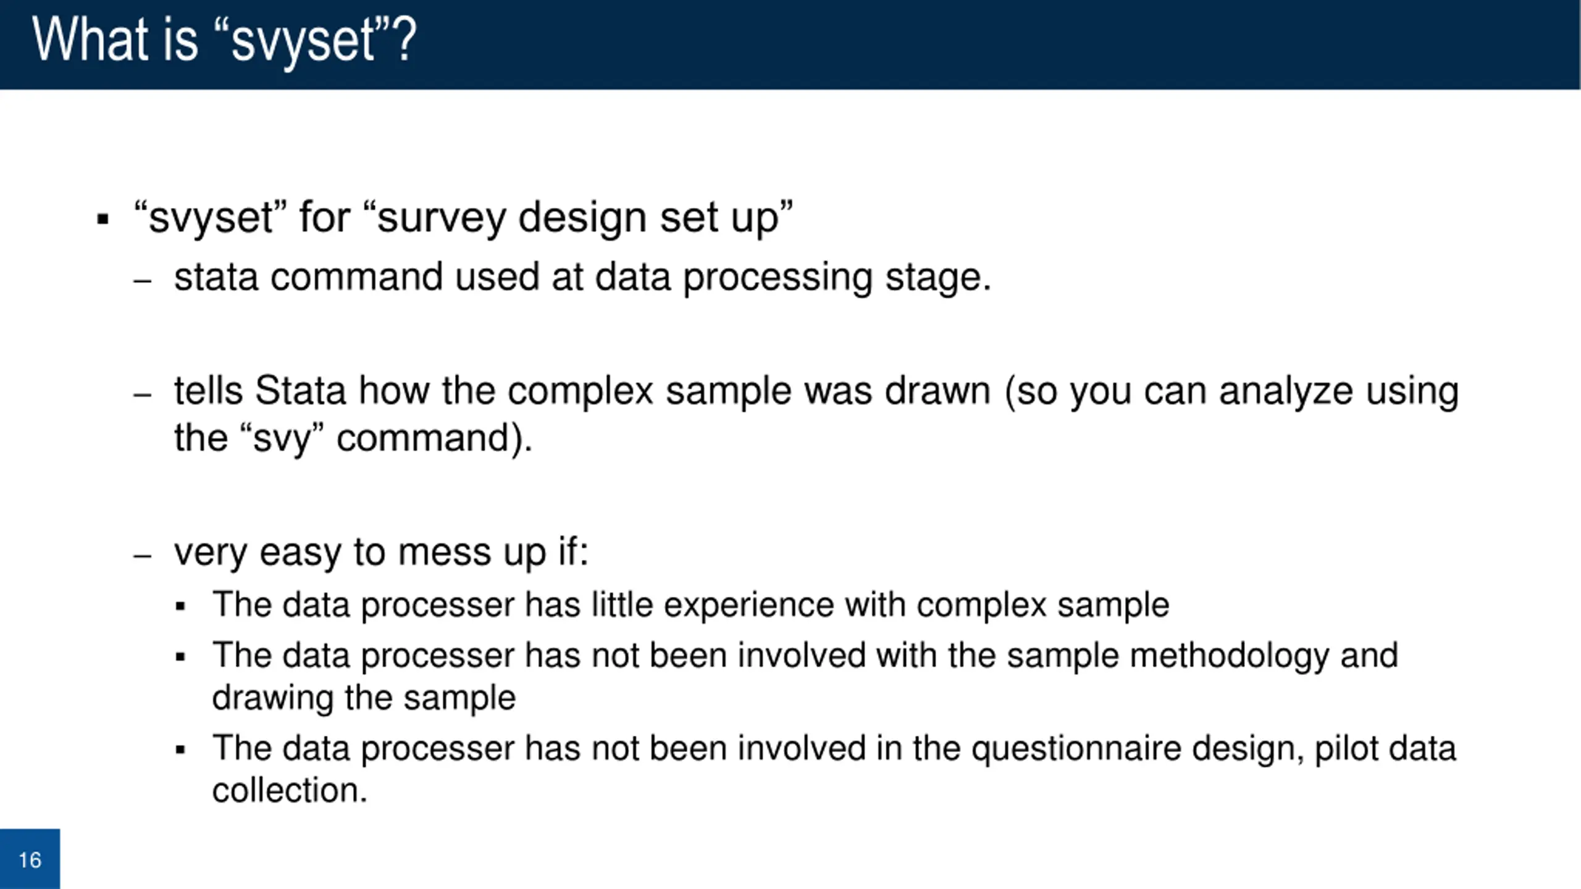
Task: Click the square bullet before 'questionnaire design' line
Action: click(x=180, y=751)
